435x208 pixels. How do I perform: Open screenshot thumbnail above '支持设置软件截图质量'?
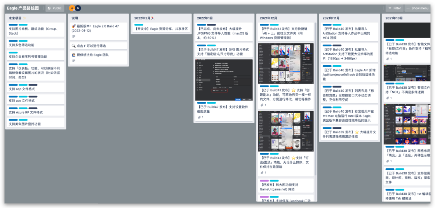click(x=224, y=80)
